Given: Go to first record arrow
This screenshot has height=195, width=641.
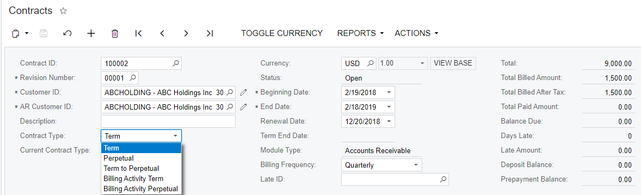Looking at the screenshot, I should coord(138,33).
